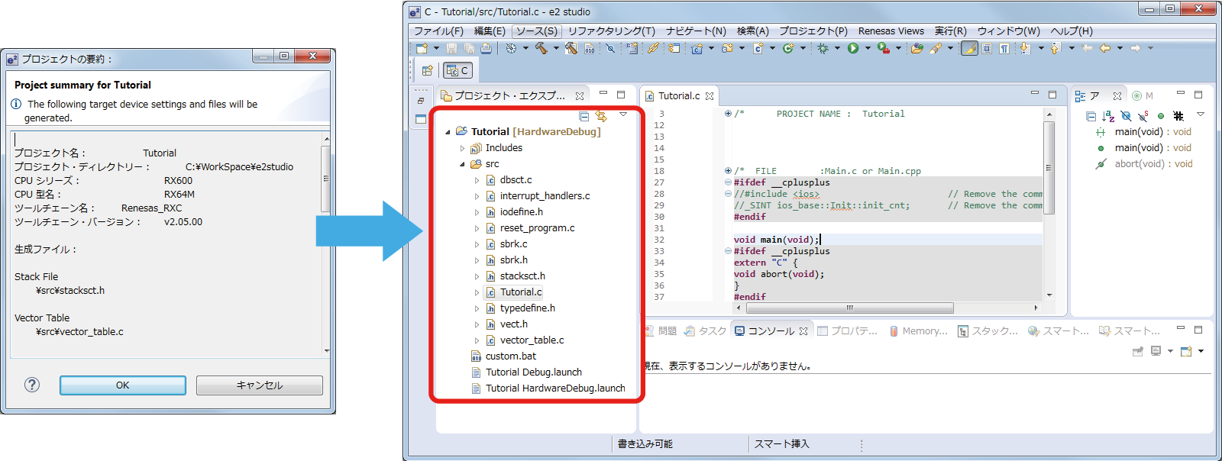Viewport: 1222px width, 461px height.
Task: Close the コンソール view tab
Action: [x=803, y=331]
